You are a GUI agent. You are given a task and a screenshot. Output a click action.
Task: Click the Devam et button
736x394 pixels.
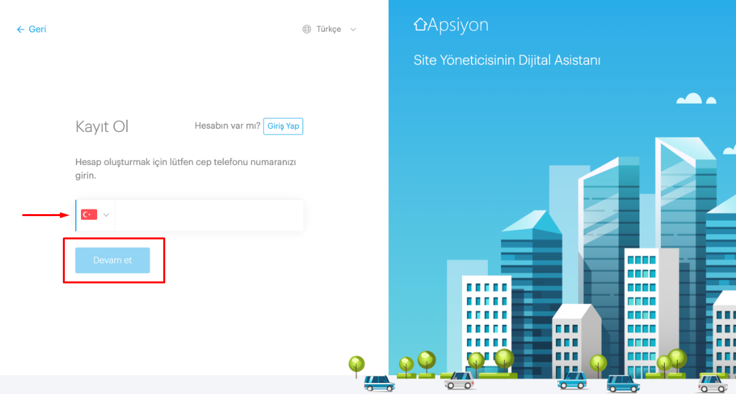[113, 260]
